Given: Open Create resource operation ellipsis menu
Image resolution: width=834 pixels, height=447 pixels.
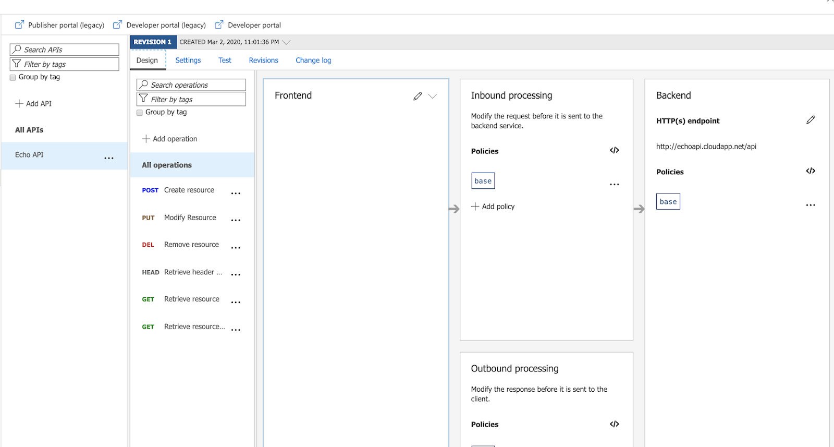Looking at the screenshot, I should click(x=236, y=194).
